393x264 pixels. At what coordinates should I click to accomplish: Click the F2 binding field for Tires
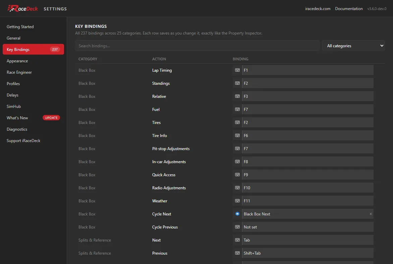(x=307, y=122)
